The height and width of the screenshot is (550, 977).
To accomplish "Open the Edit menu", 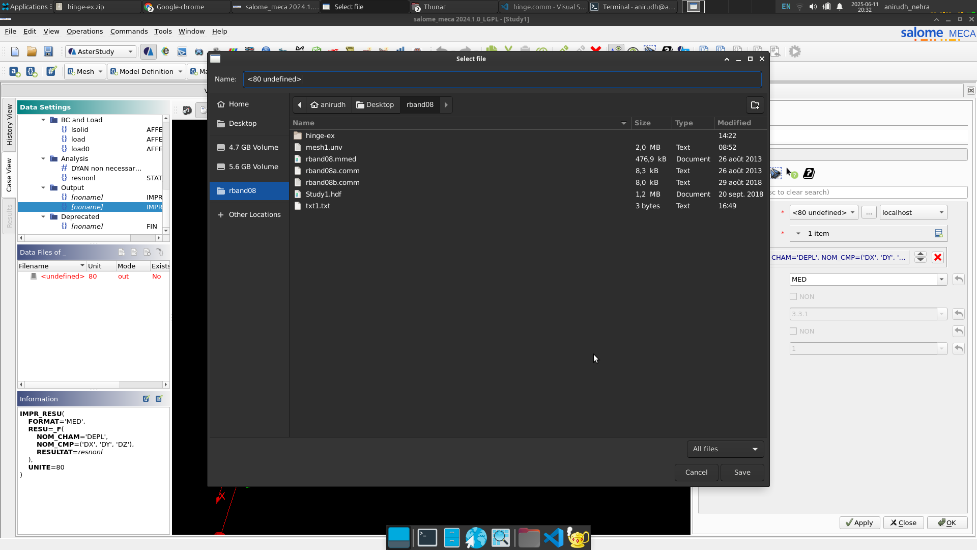I will click(30, 32).
